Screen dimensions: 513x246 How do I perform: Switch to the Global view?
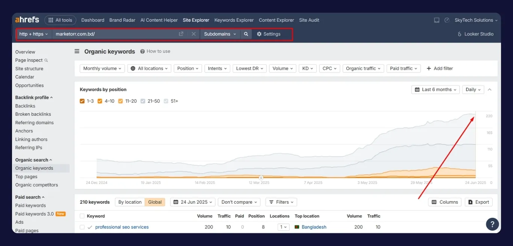click(x=155, y=202)
